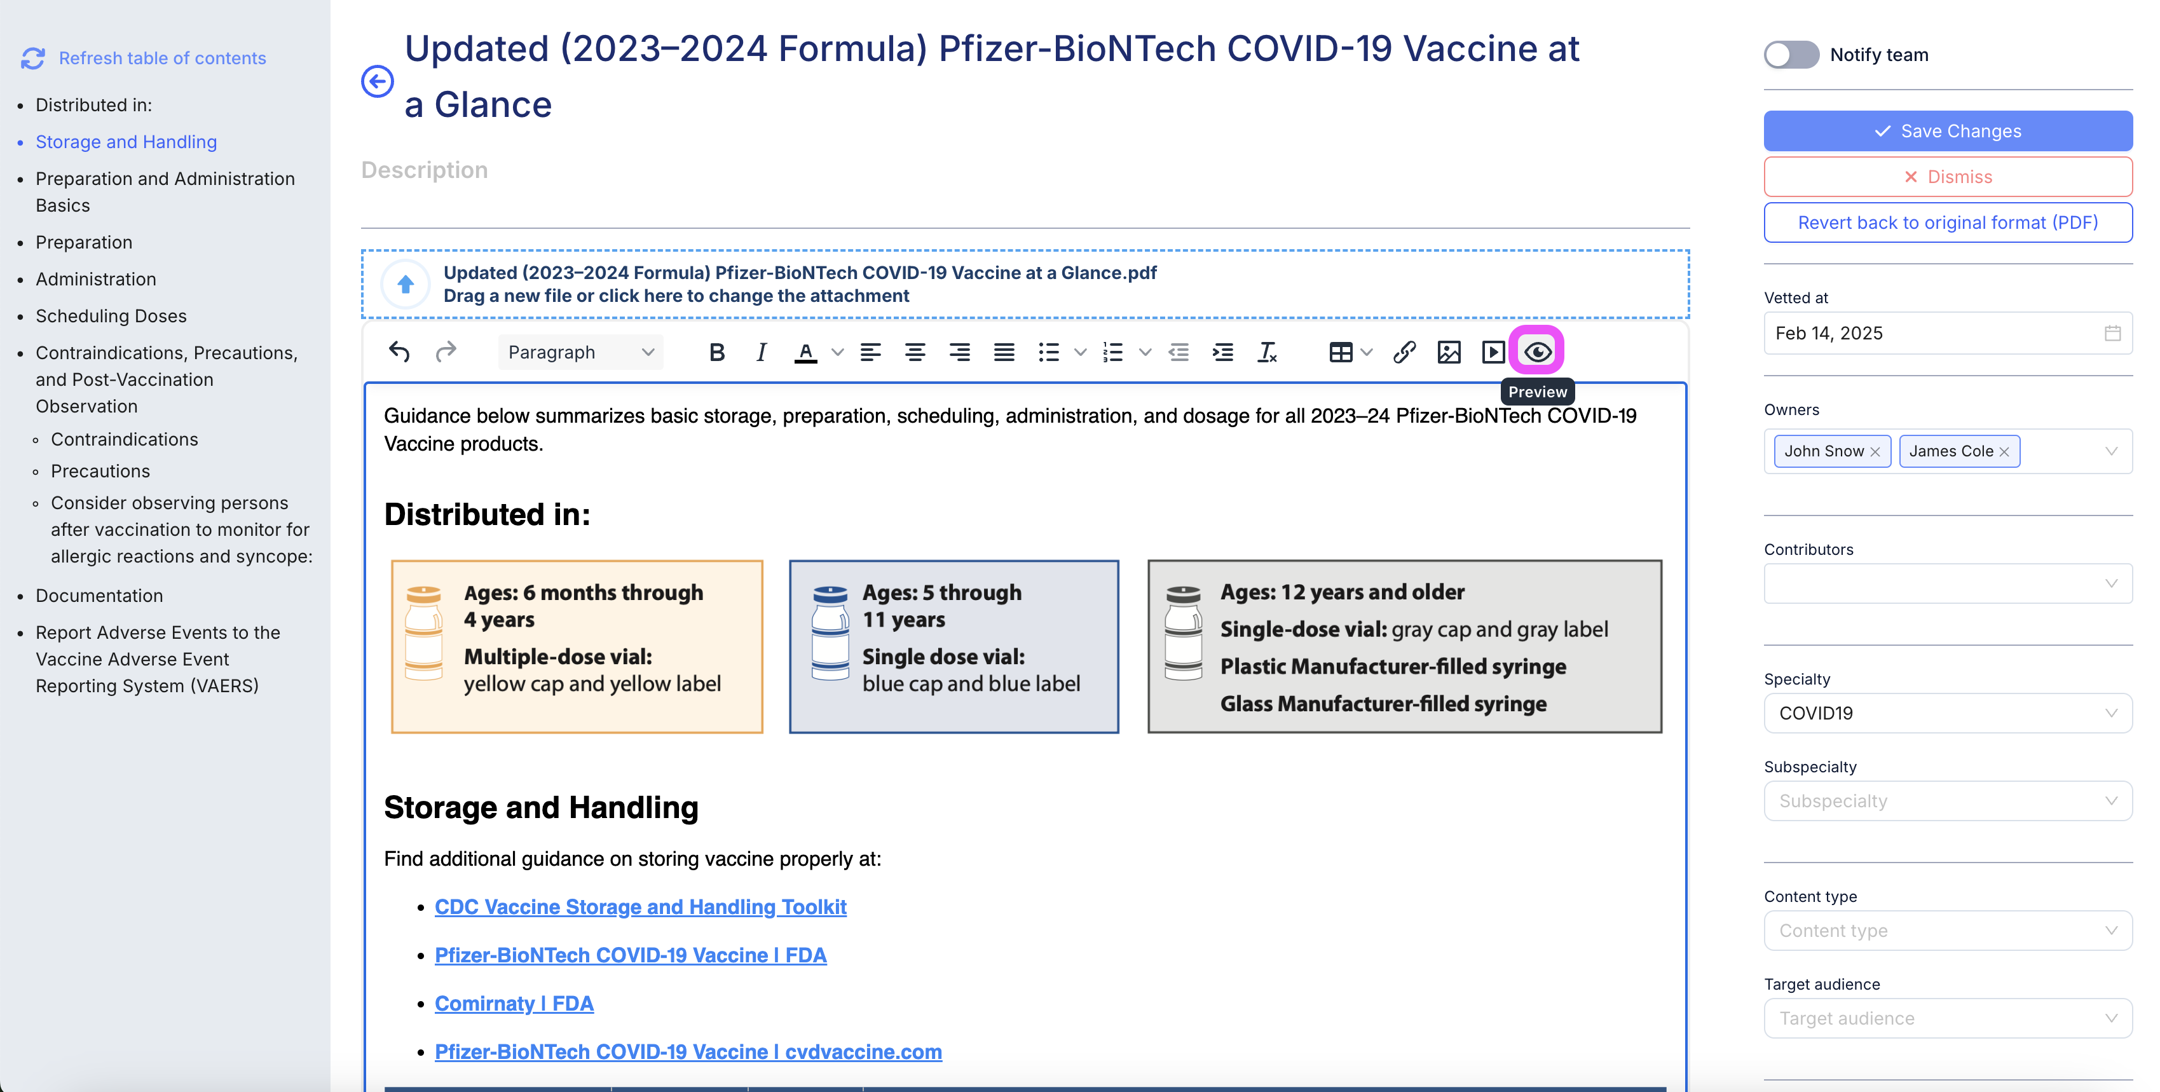Insert a numbered list
2160x1092 pixels.
tap(1112, 352)
